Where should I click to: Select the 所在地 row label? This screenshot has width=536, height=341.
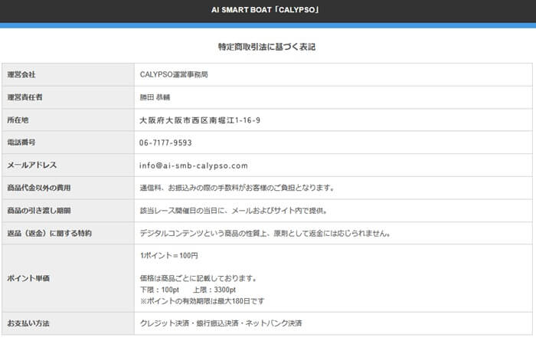18,120
